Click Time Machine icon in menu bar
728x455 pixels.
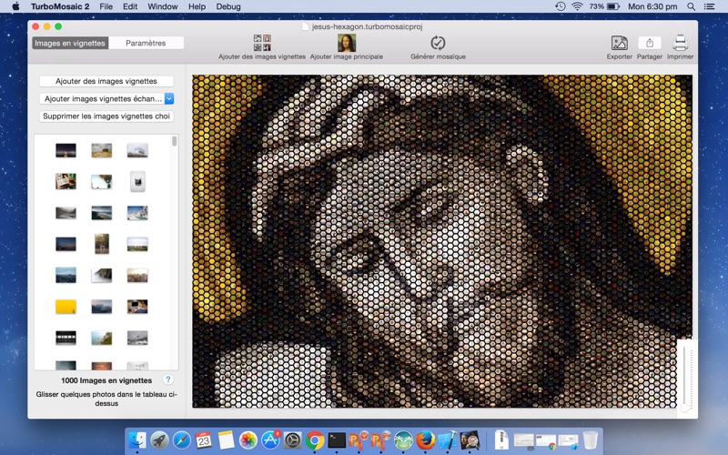tap(561, 6)
